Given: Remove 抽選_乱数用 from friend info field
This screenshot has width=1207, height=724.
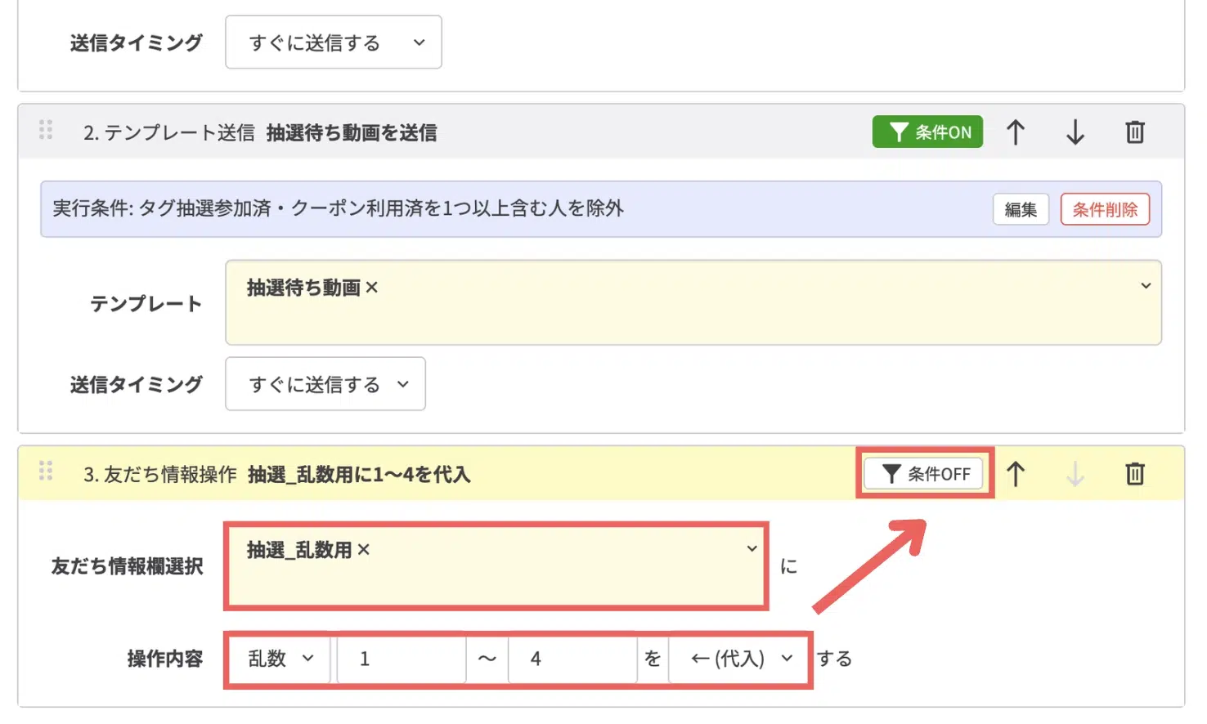Looking at the screenshot, I should 364,550.
